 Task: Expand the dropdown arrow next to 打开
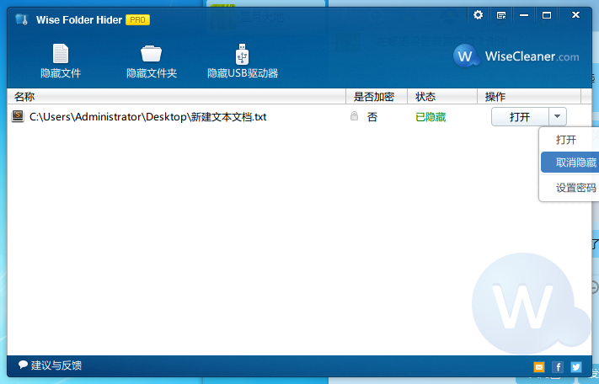(x=558, y=117)
